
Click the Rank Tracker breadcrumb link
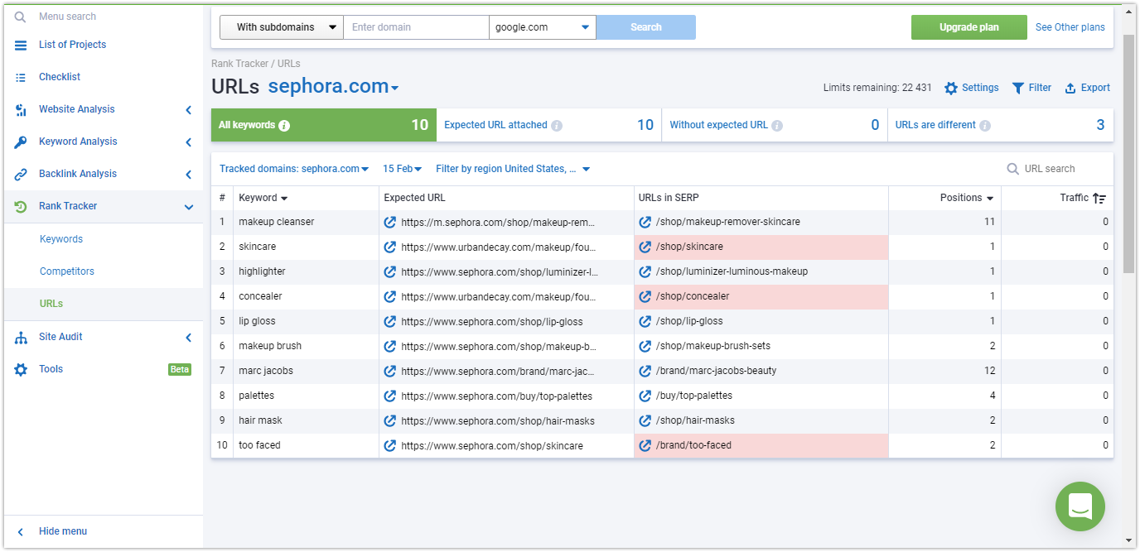pos(240,64)
